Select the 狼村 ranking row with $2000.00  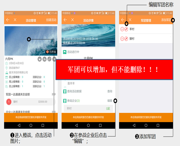pos(31,102)
